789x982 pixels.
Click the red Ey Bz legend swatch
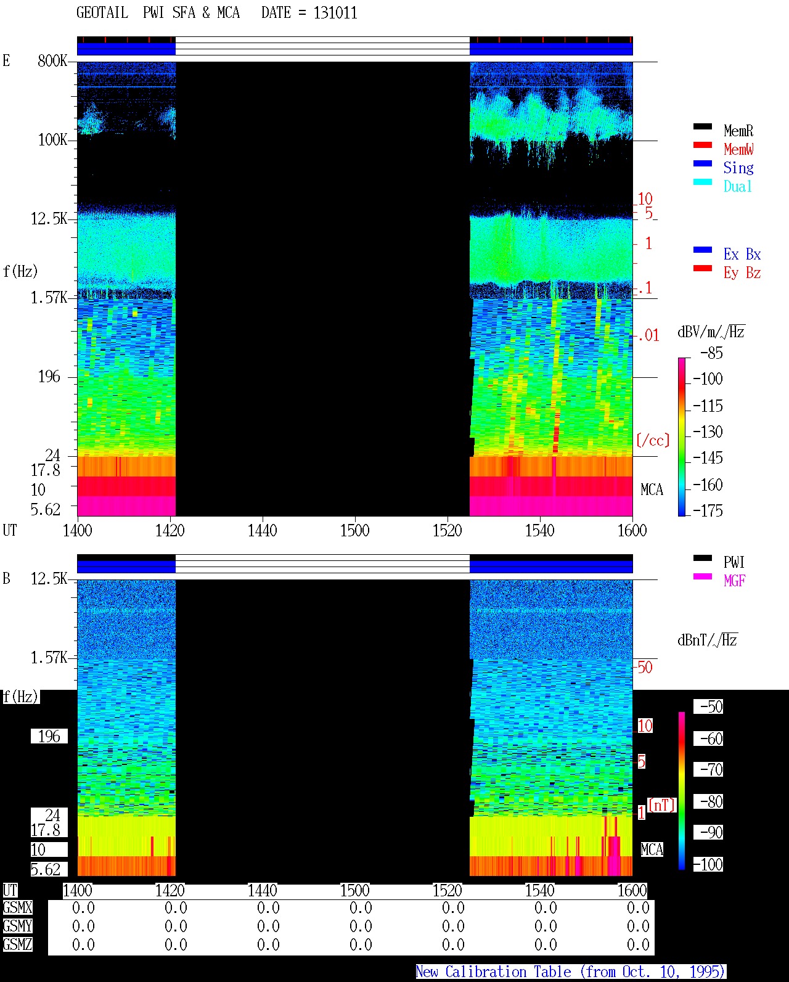702,269
